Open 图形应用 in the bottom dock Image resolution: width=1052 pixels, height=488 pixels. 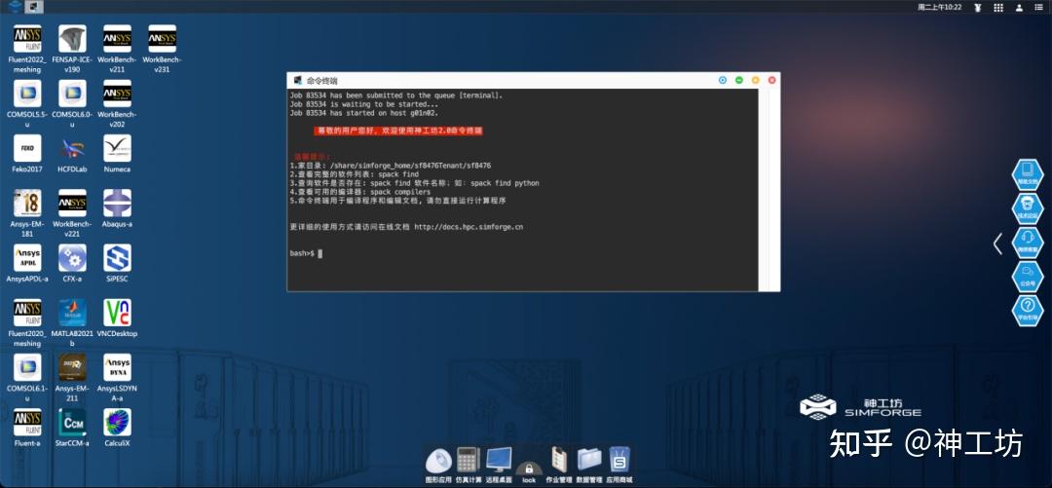pos(438,461)
